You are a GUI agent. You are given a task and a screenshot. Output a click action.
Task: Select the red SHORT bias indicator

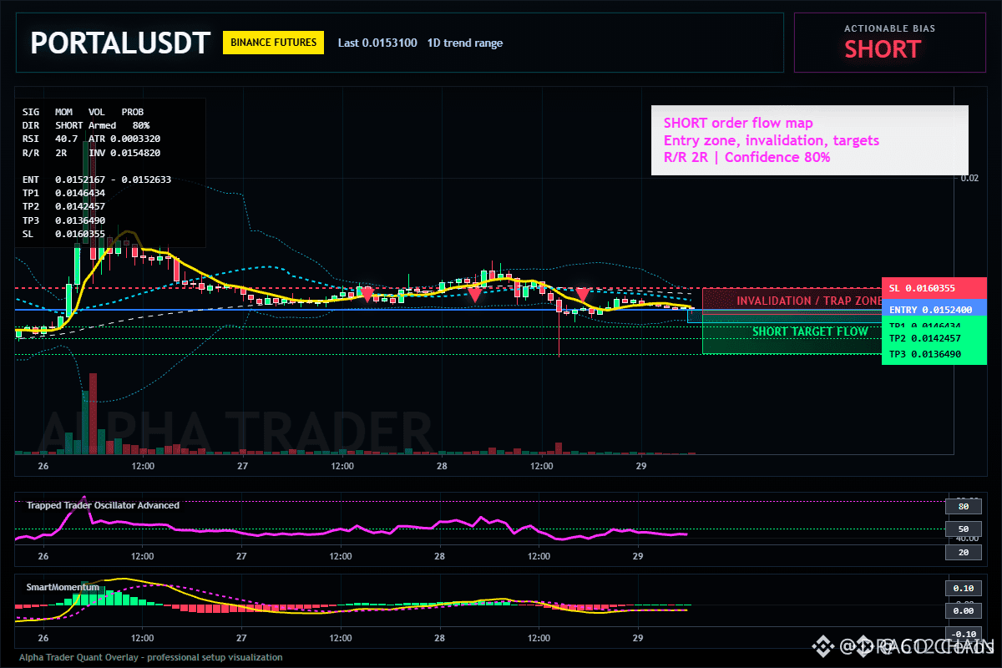coord(883,49)
